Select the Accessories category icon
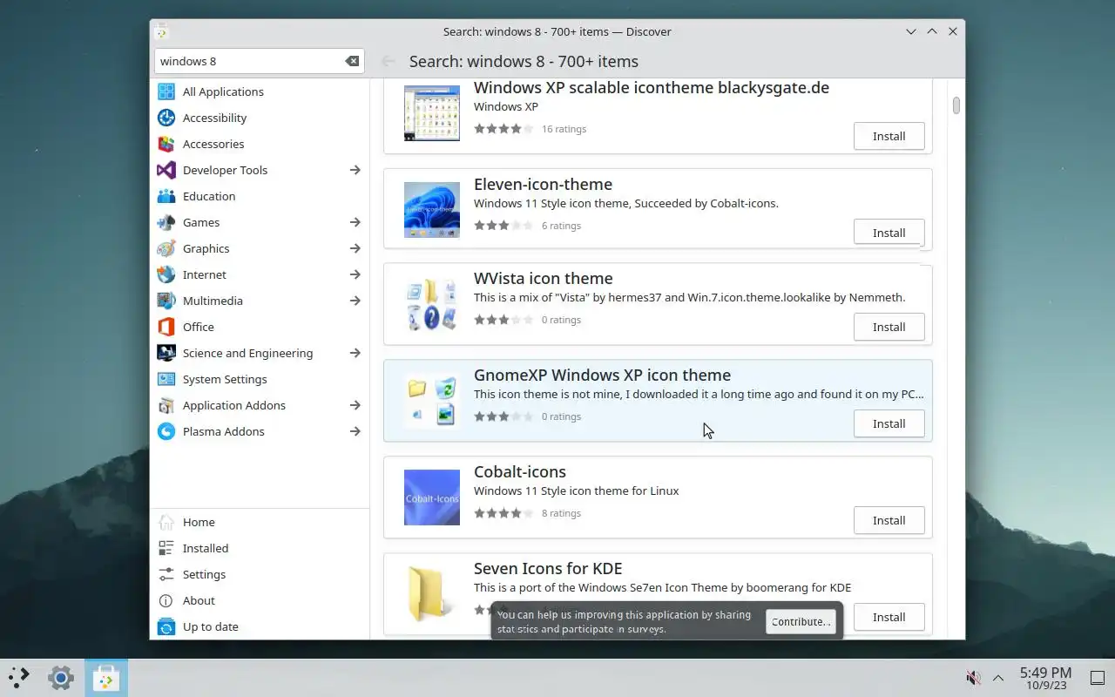The height and width of the screenshot is (697, 1115). click(166, 144)
